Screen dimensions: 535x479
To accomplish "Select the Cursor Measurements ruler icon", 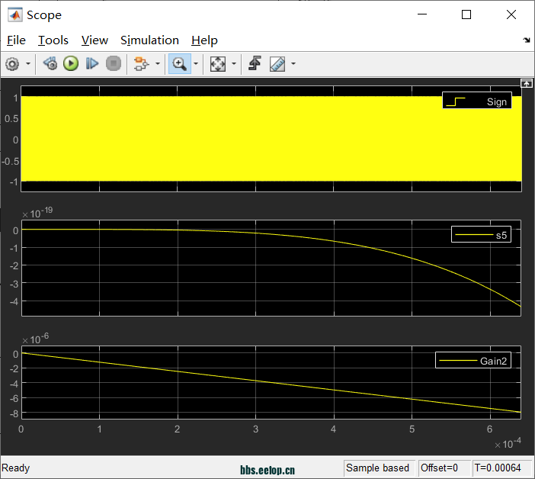I will click(x=277, y=64).
